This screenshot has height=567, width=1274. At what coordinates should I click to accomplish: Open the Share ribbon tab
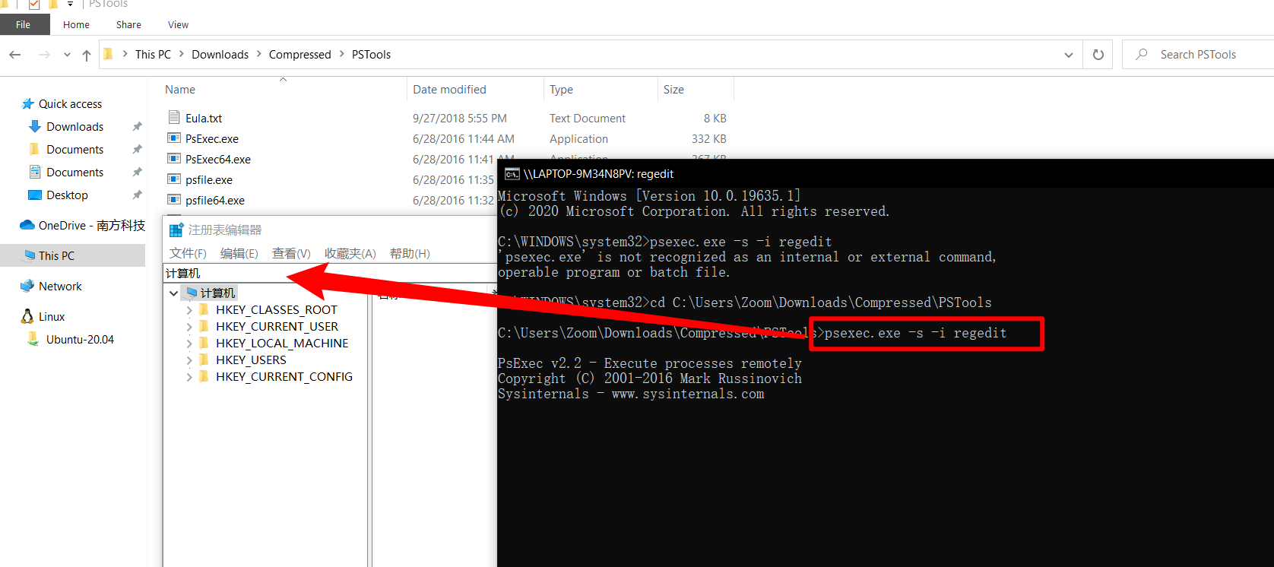(128, 24)
